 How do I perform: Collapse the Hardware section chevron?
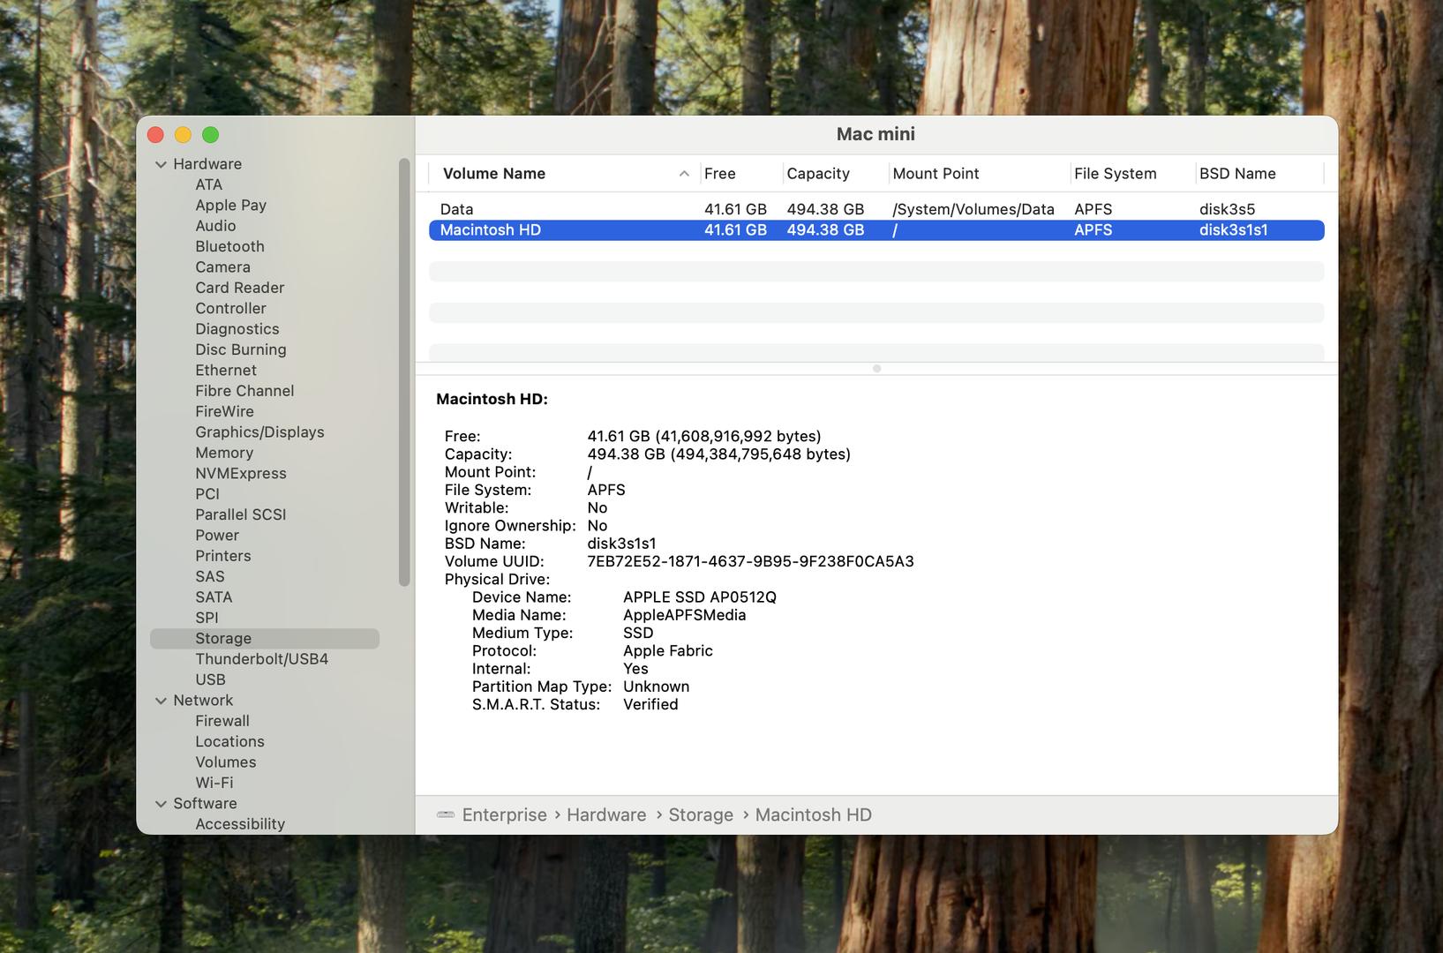click(161, 164)
